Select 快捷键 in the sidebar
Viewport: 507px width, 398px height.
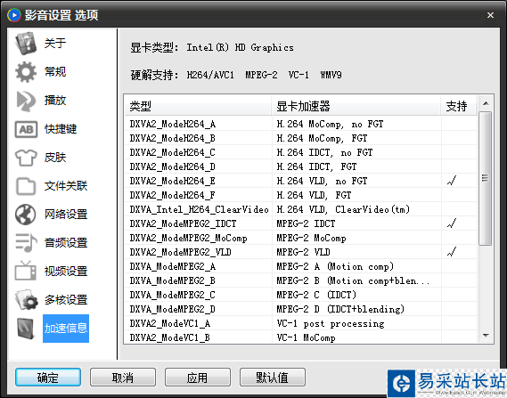(x=61, y=129)
